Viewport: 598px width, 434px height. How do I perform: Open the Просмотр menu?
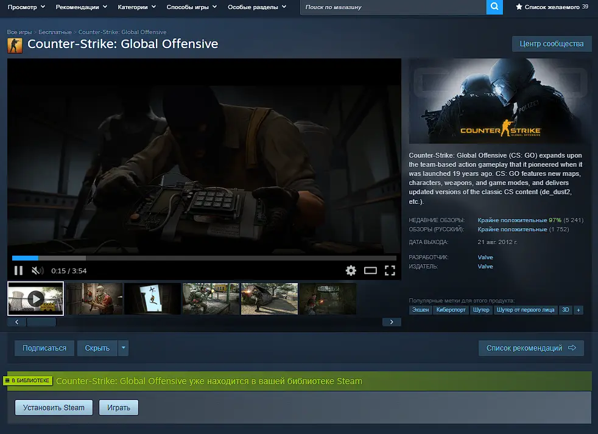point(23,7)
